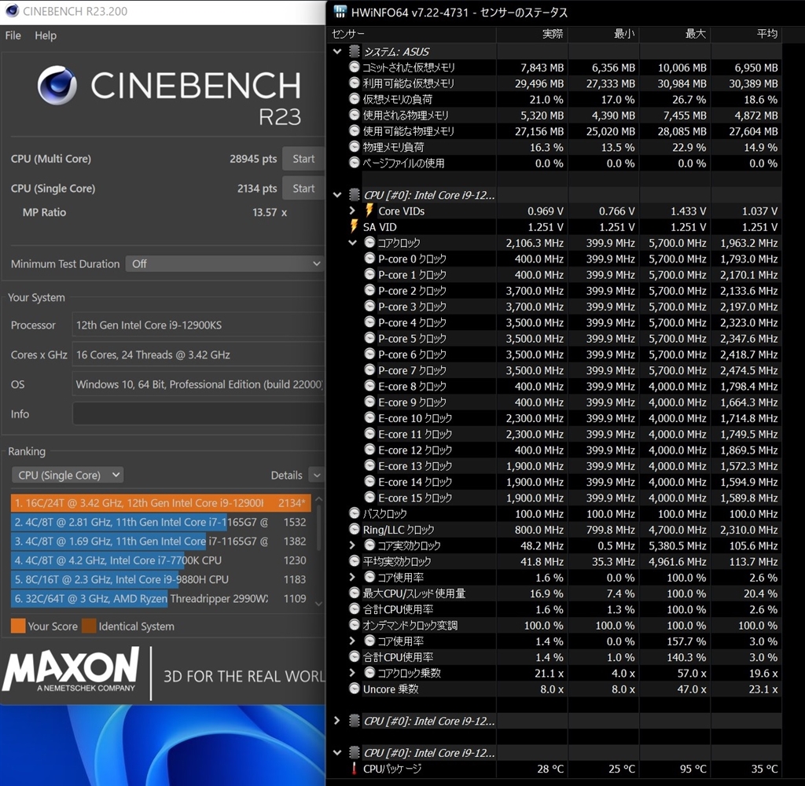Click the sensor icon beside Ring/LLC クロック
This screenshot has height=786, width=805.
point(355,529)
